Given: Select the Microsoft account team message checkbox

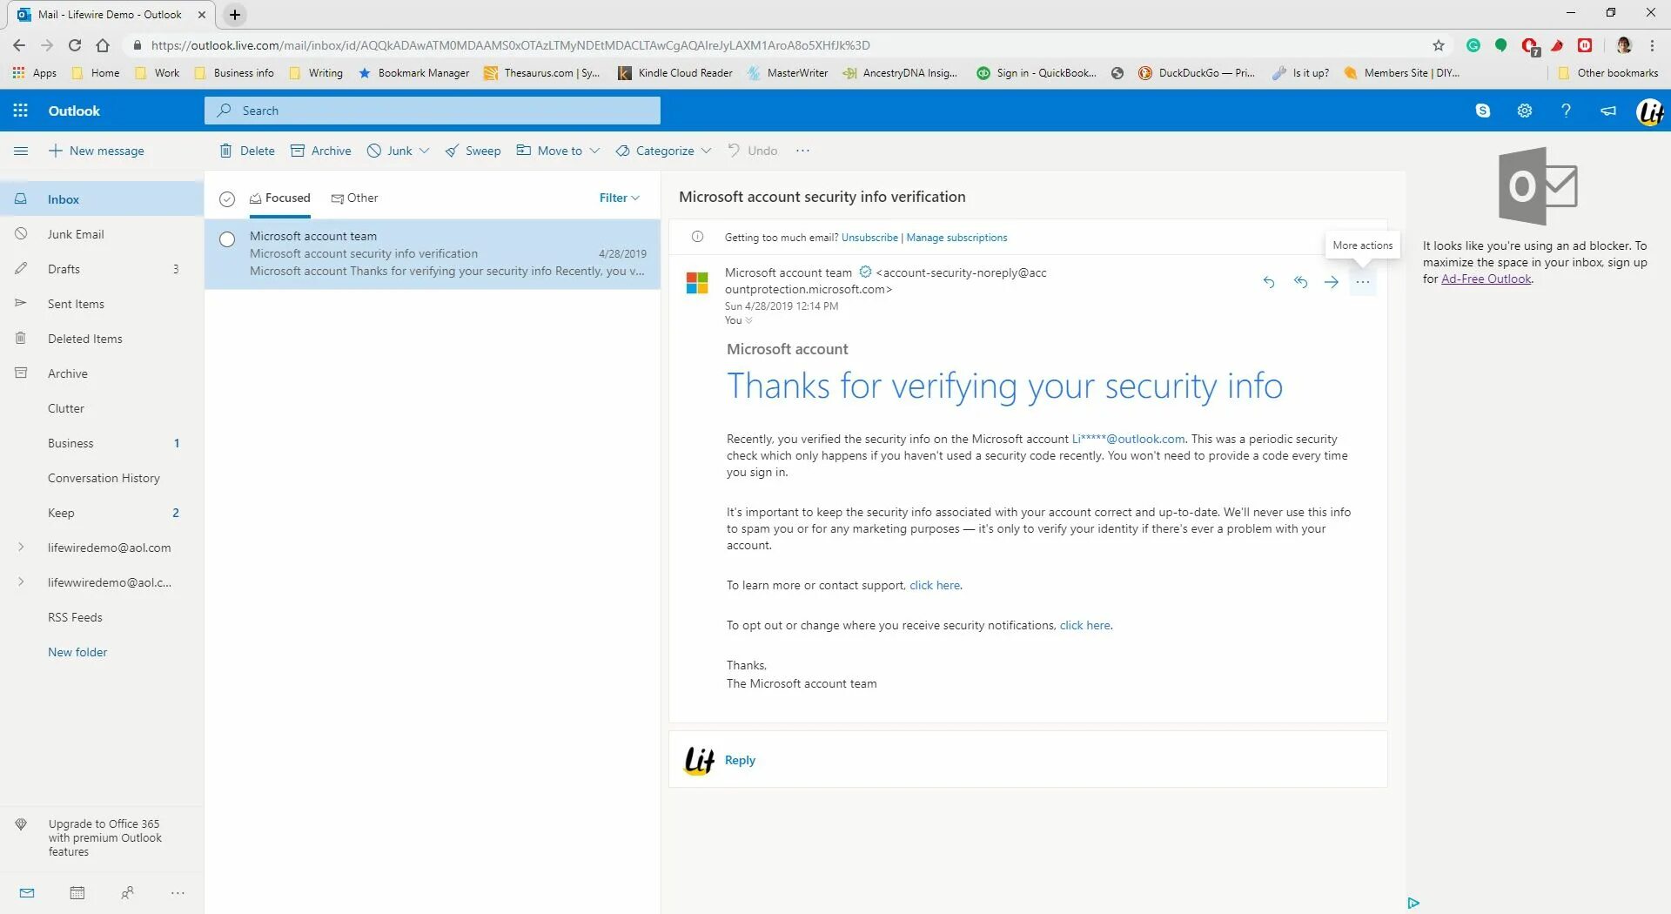Looking at the screenshot, I should 227,239.
